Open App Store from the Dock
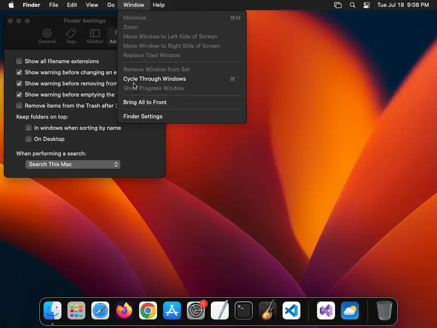Image resolution: width=437 pixels, height=328 pixels. 172,310
